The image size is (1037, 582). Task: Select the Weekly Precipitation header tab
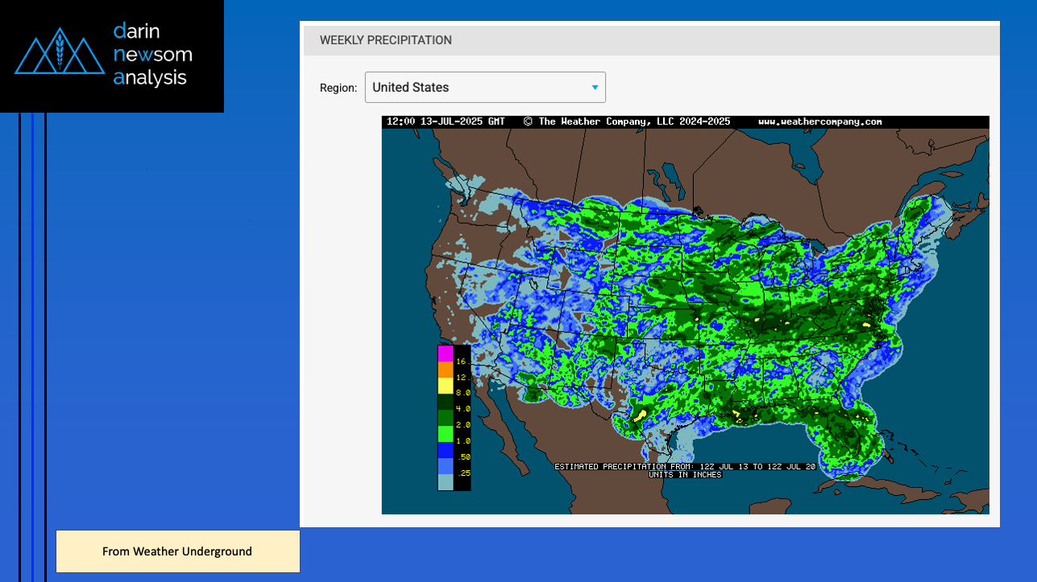tap(385, 40)
